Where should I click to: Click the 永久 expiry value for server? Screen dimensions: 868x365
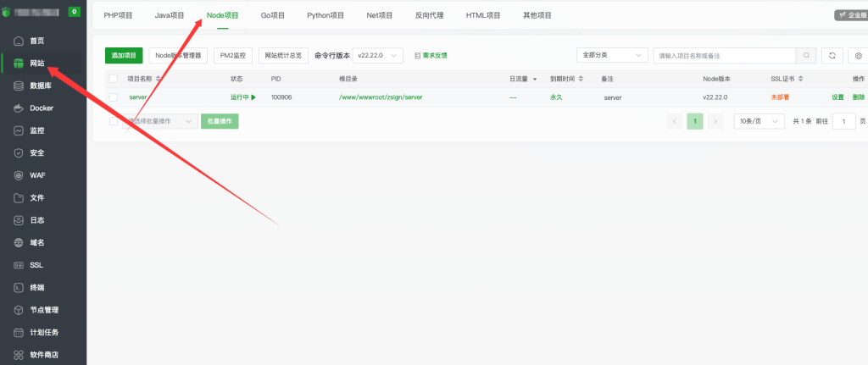556,97
